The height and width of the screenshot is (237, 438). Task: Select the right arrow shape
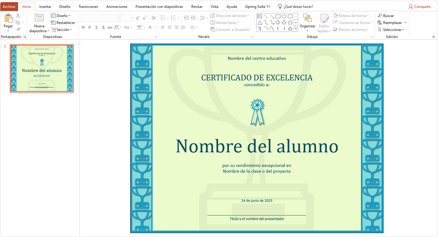(278, 22)
